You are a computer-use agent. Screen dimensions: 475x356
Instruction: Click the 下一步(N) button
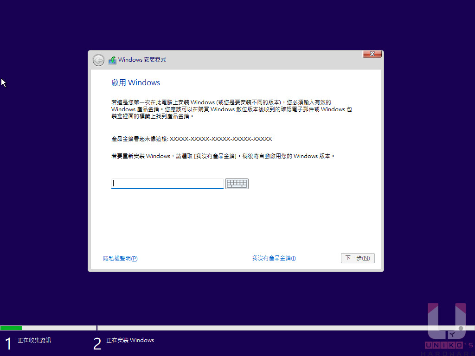pos(358,258)
